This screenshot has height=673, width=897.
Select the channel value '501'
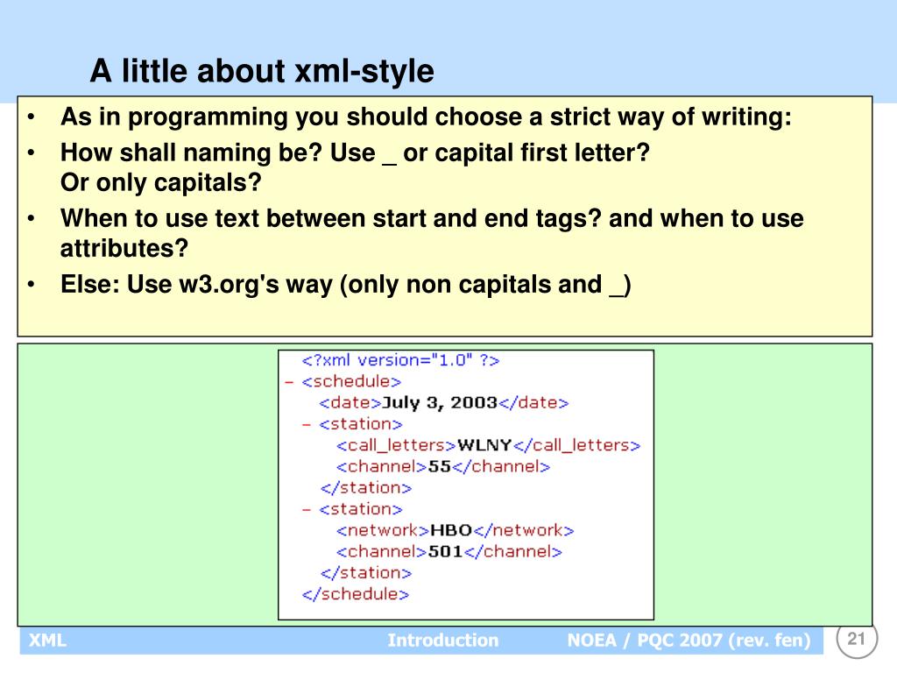click(x=445, y=552)
